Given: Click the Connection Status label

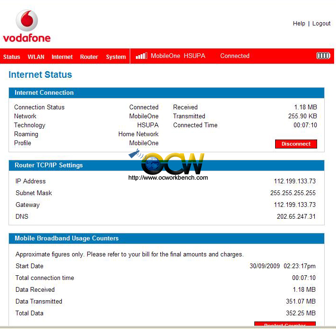Looking at the screenshot, I should 39,107.
